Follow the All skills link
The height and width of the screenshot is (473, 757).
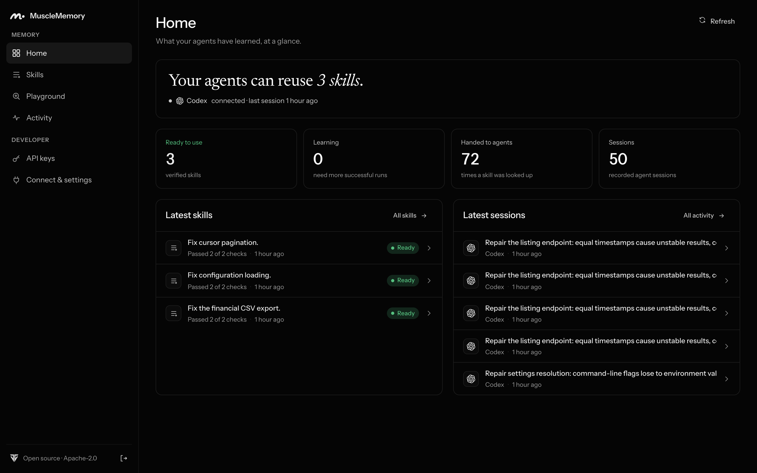coord(410,215)
